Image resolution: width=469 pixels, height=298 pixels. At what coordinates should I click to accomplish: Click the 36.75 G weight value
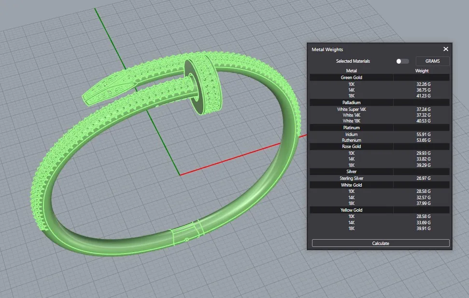424,90
